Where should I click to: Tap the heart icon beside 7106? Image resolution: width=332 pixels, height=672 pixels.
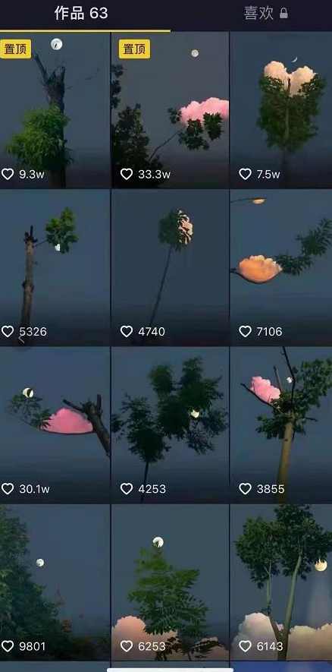[x=245, y=331]
